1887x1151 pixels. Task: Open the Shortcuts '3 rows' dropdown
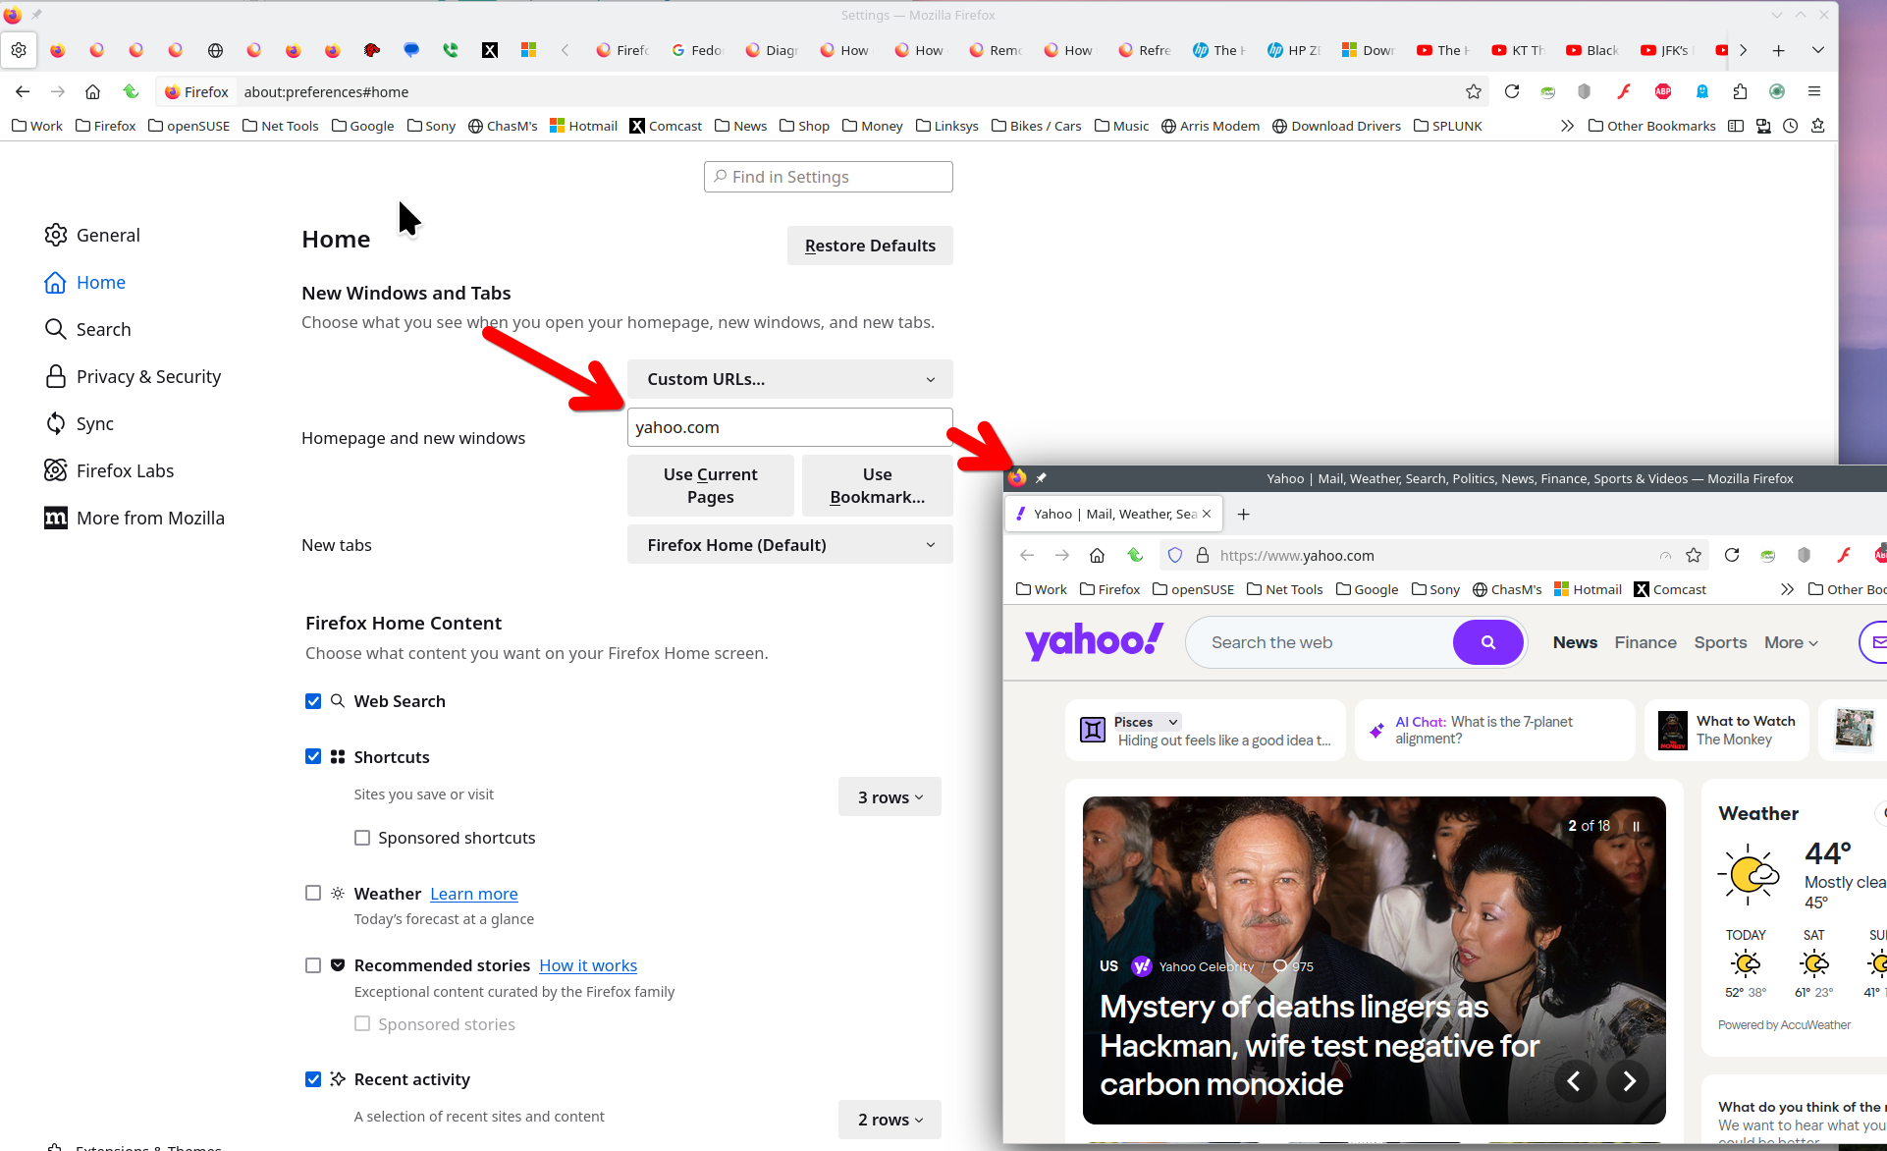click(x=890, y=796)
